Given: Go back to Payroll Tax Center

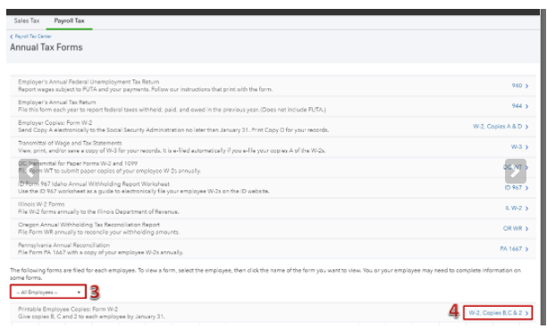Looking at the screenshot, I should pyautogui.click(x=33, y=37).
